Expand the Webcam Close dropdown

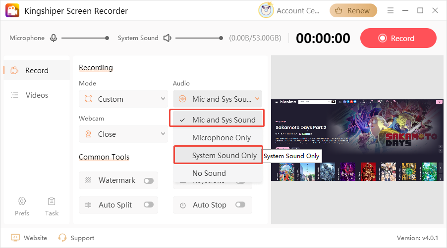click(x=123, y=134)
